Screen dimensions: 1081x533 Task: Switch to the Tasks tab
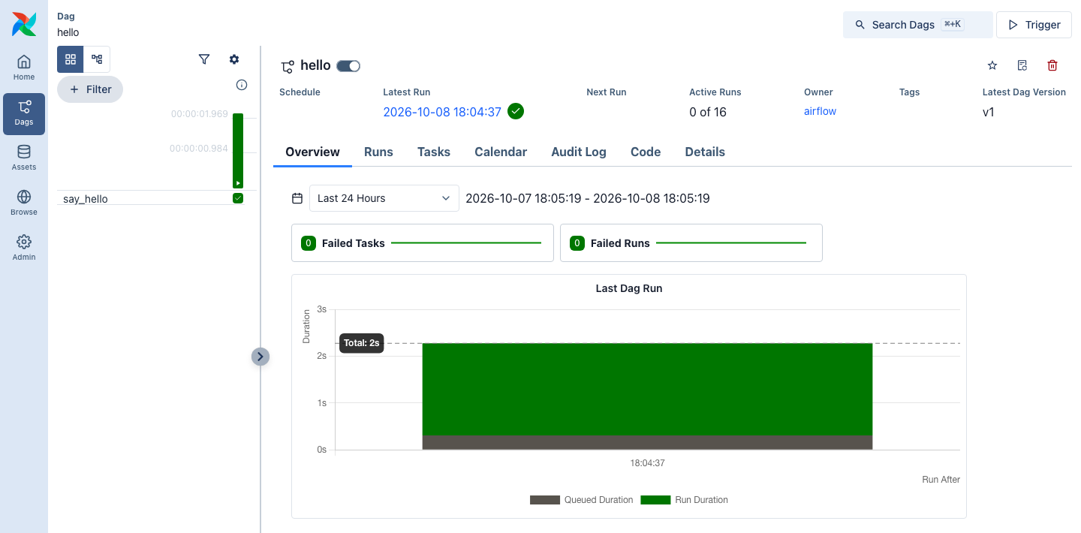434,152
